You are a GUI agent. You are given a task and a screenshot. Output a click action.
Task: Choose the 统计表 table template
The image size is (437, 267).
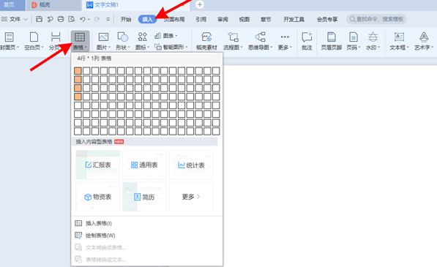[191, 165]
